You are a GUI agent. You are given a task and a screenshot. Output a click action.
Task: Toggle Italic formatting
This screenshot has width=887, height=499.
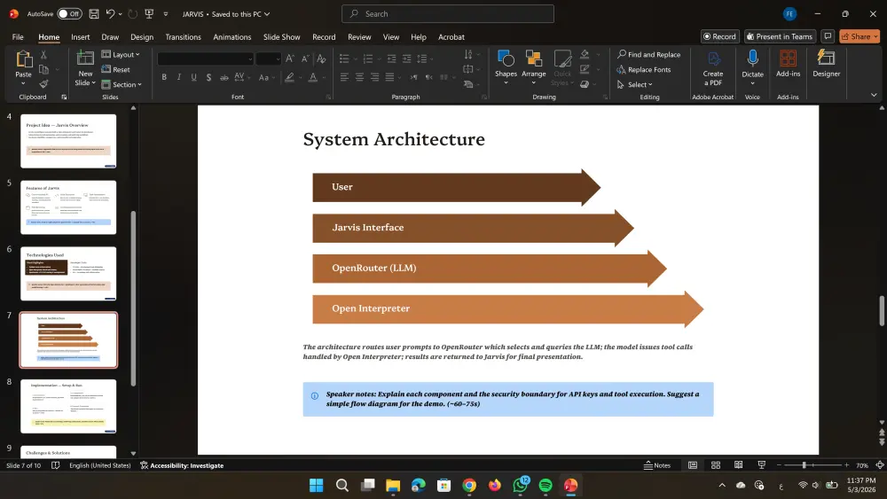tap(179, 77)
